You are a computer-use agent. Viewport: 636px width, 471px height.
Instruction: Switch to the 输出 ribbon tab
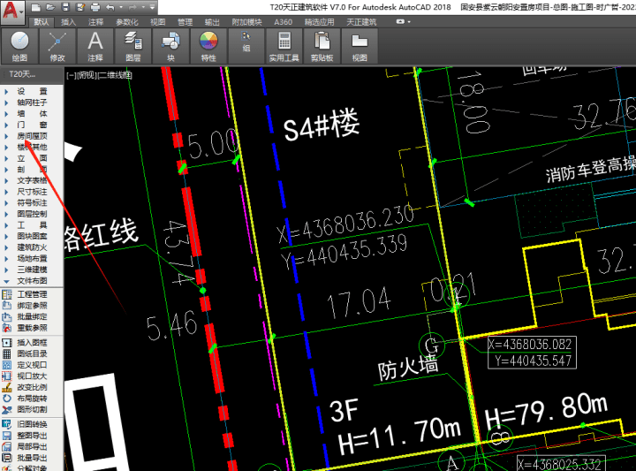tap(212, 22)
